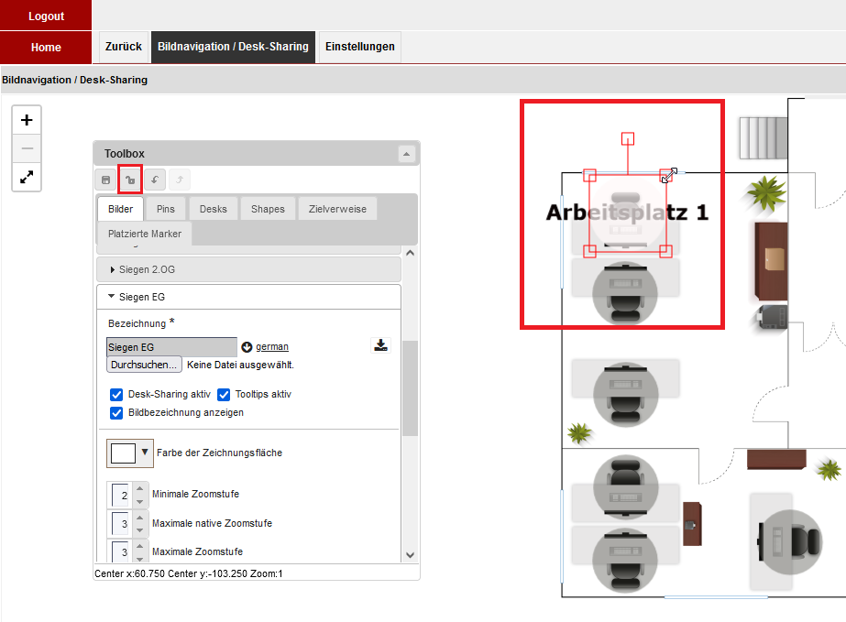Select the sideways desk chair at bottom right
The width and height of the screenshot is (846, 622).
point(790,541)
